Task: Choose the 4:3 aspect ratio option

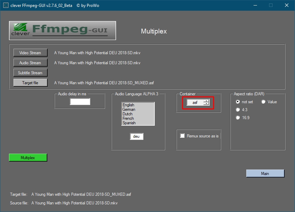Action: pyautogui.click(x=238, y=110)
